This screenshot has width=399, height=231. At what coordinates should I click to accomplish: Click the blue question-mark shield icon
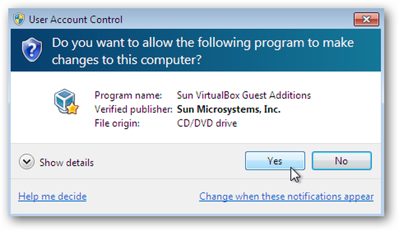pos(32,49)
